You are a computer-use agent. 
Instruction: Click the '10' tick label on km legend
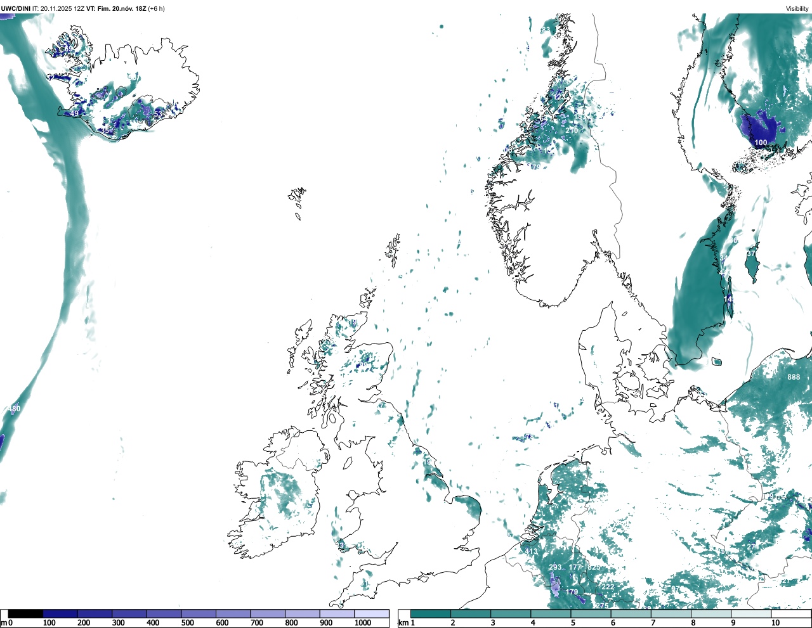click(x=775, y=623)
